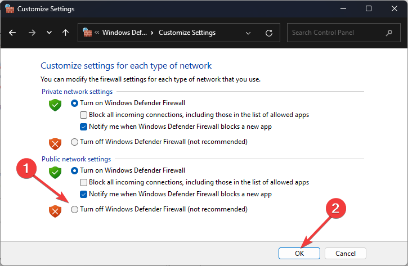Expand the breadcrumb separator after Windows Def...
408x266 pixels.
(152, 33)
